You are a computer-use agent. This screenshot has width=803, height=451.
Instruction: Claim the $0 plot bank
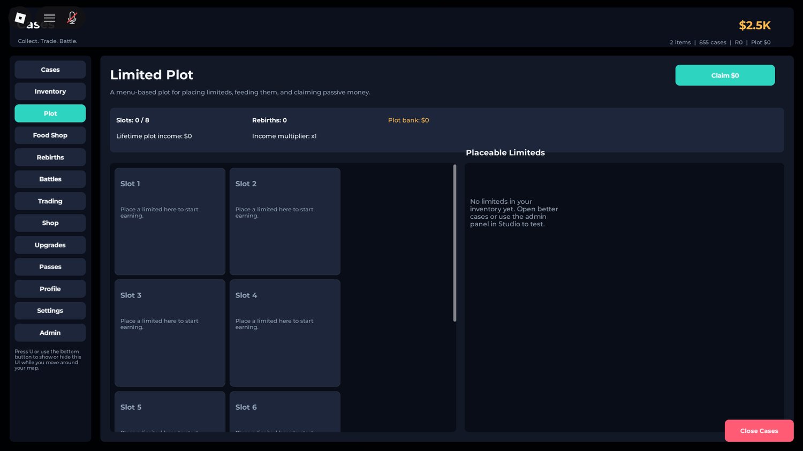(725, 75)
